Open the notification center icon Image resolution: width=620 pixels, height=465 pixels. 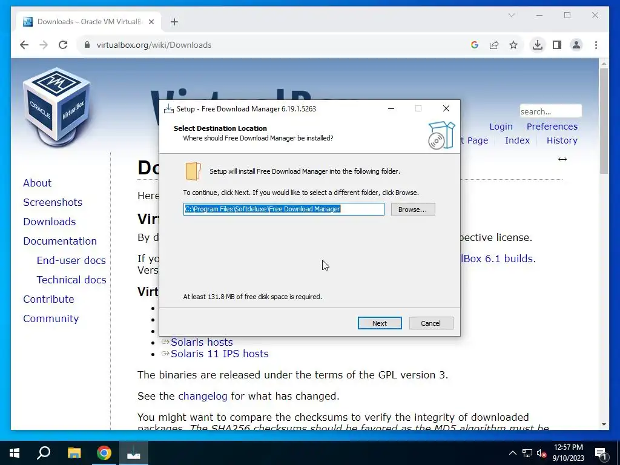pyautogui.click(x=601, y=453)
